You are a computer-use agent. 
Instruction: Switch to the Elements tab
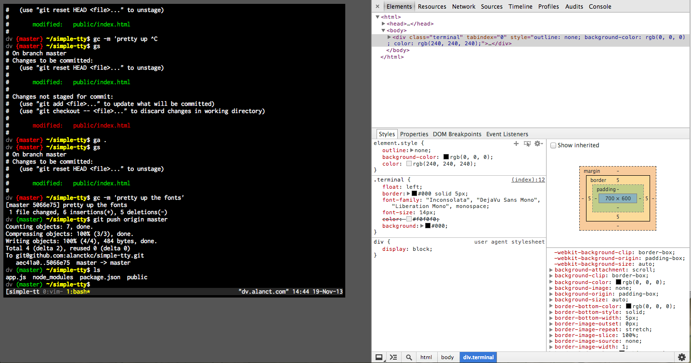point(399,7)
